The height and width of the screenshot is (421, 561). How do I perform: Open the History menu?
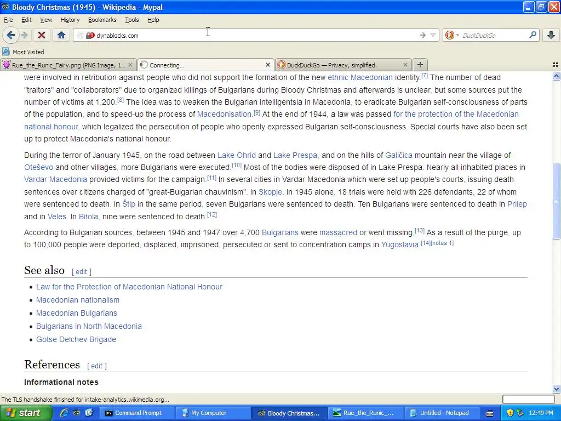tap(70, 20)
